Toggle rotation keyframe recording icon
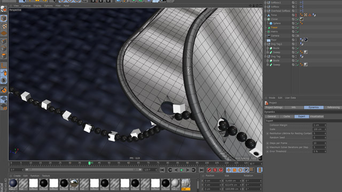This screenshot has width=342, height=192. pos(240,170)
